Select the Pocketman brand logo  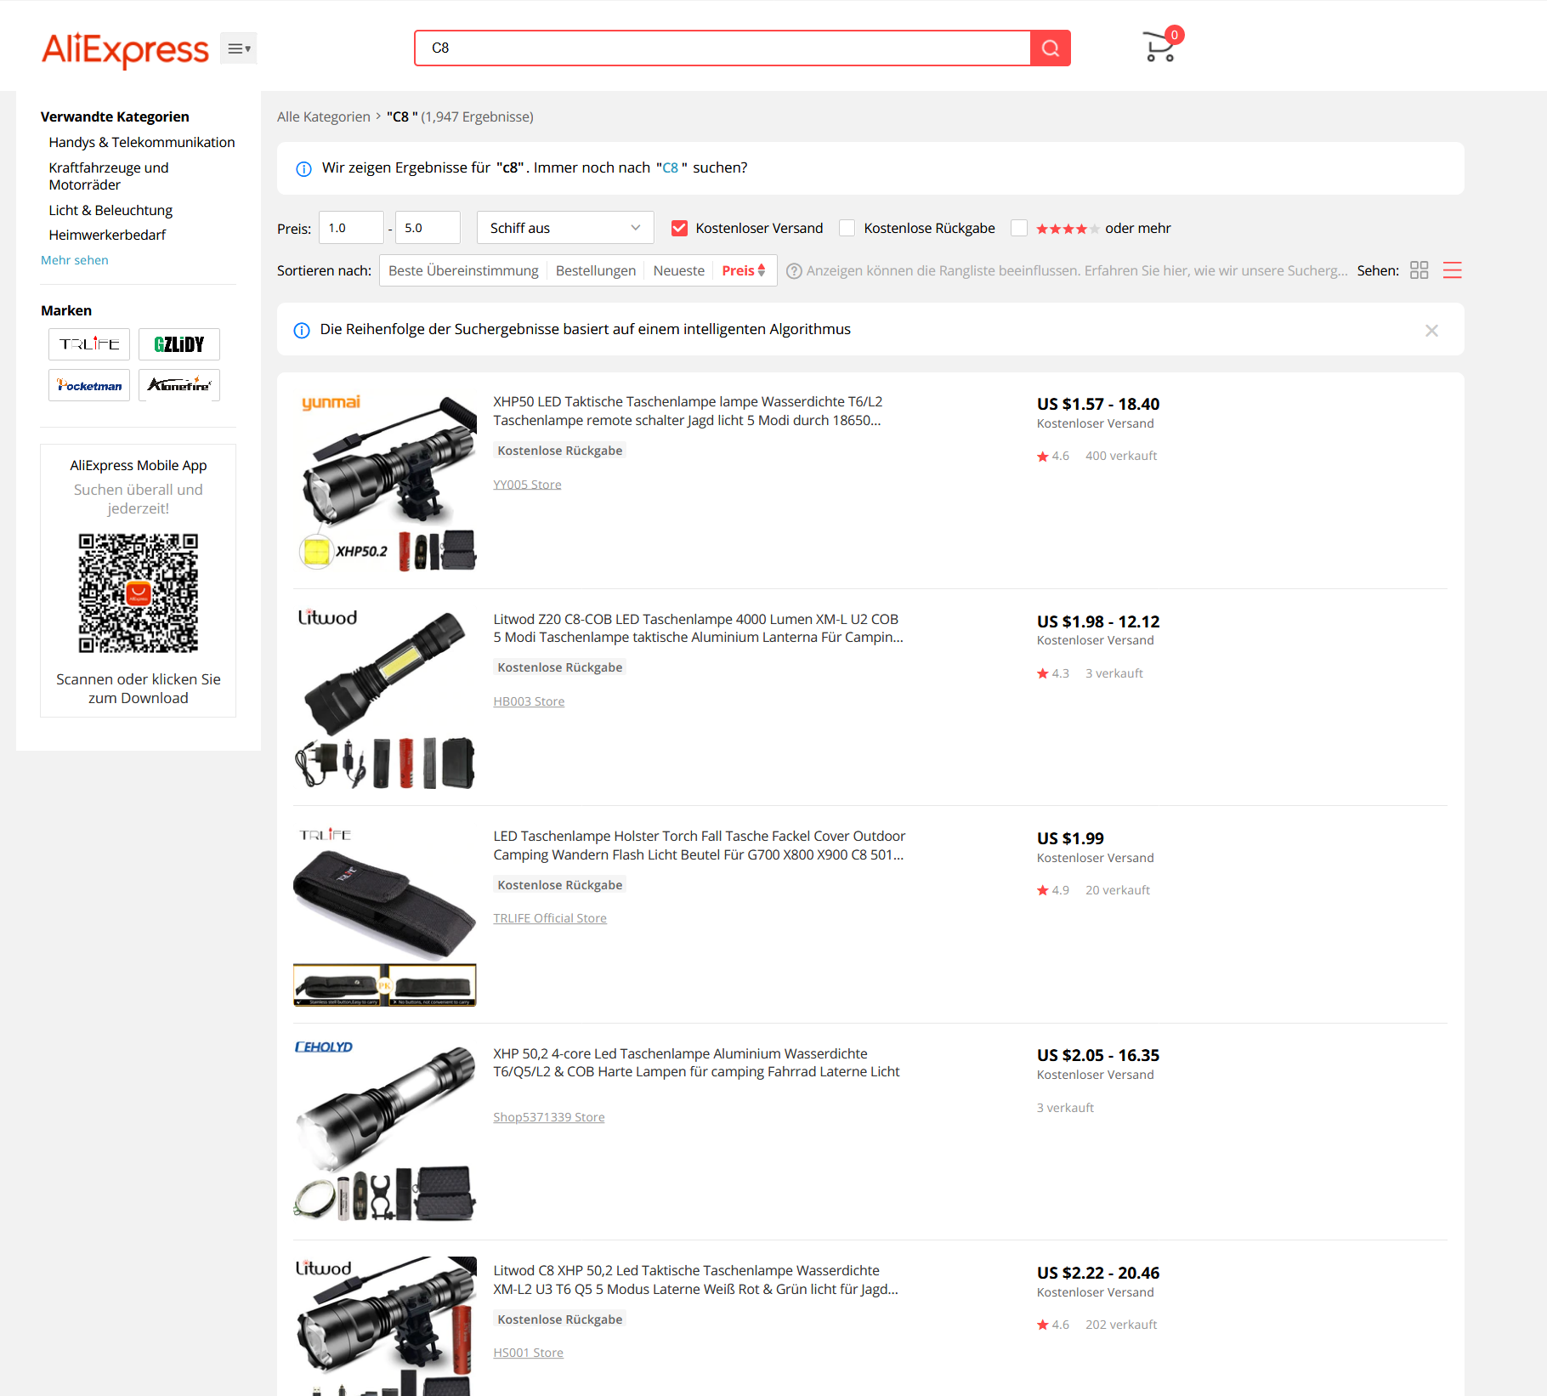[89, 385]
